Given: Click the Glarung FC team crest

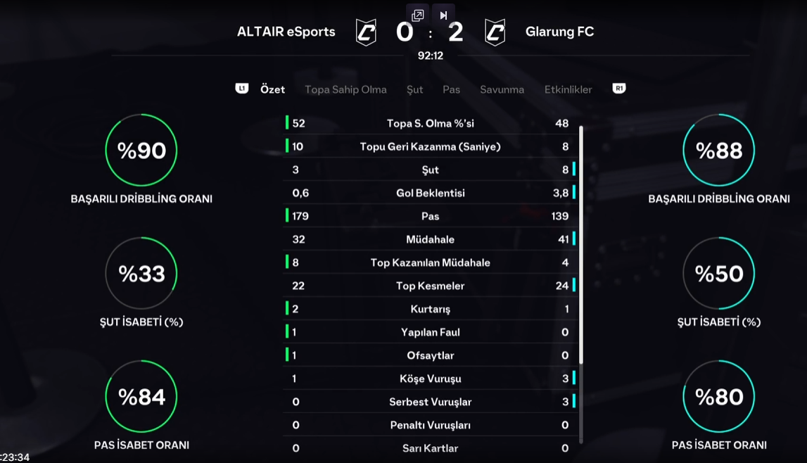Looking at the screenshot, I should pos(495,32).
